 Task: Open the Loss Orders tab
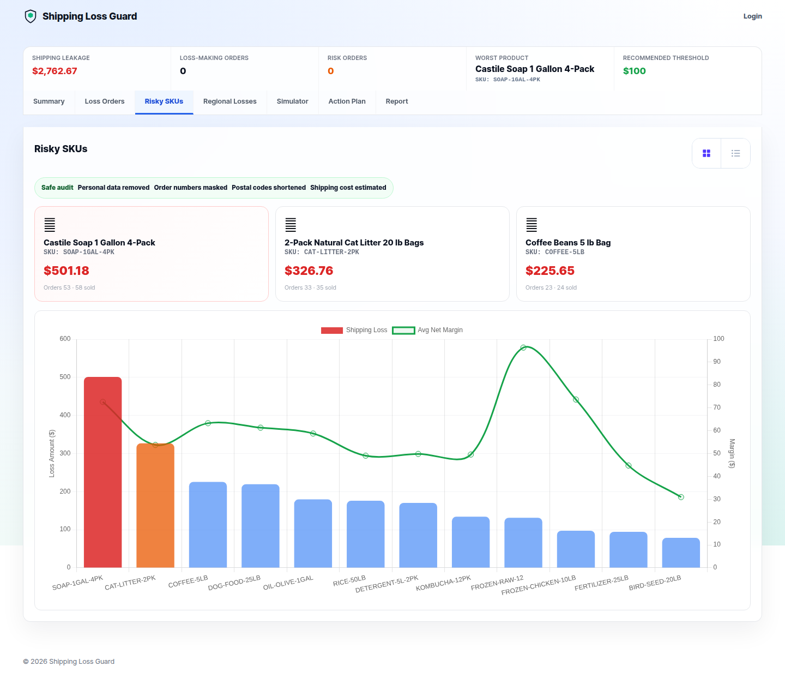[x=105, y=102]
